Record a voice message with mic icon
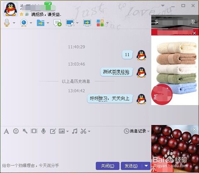Viewport: 199px width, 173px height. 44,131
